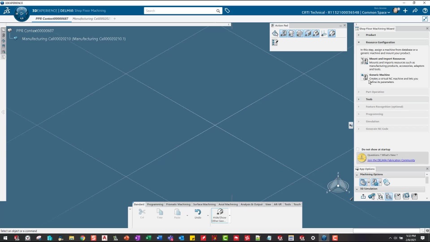
Task: Click Hide/Show Other Geo button
Action: click(x=219, y=216)
